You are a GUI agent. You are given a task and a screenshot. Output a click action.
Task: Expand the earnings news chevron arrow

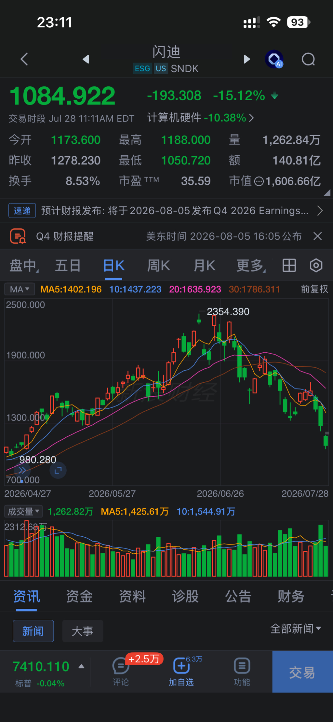point(320,211)
